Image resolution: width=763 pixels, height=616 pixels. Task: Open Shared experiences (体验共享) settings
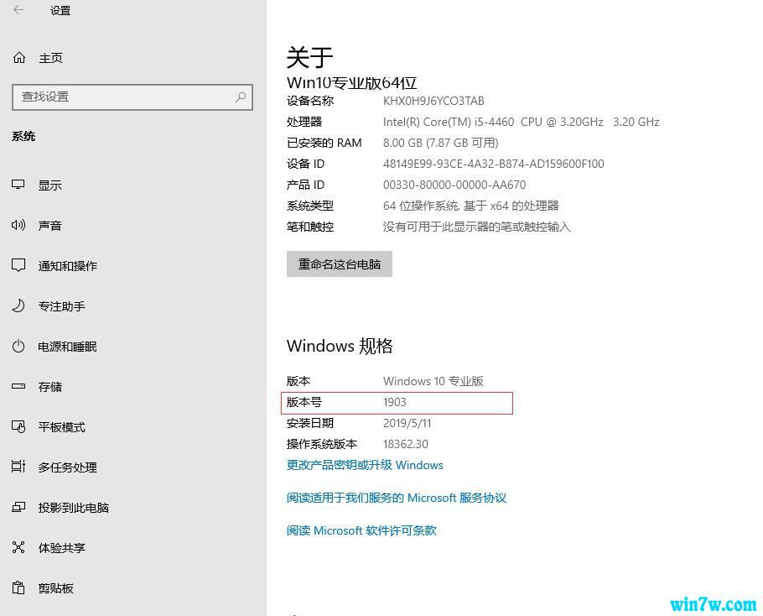tap(61, 548)
